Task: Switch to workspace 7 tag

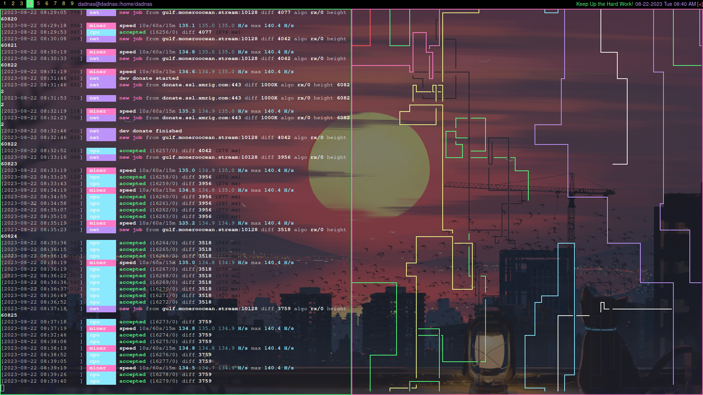Action: (55, 4)
